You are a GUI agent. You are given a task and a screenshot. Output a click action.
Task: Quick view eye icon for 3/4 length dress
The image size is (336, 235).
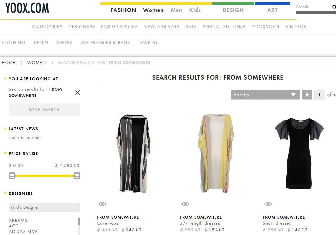point(185,204)
